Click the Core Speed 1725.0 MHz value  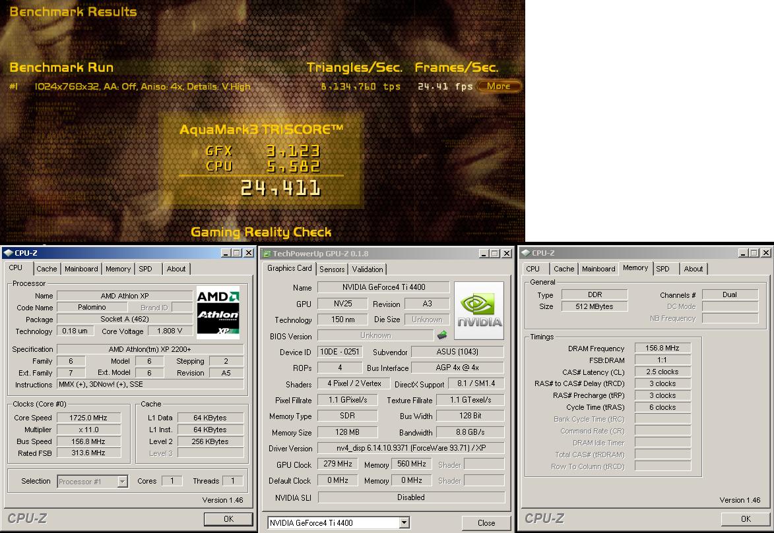pyautogui.click(x=88, y=418)
